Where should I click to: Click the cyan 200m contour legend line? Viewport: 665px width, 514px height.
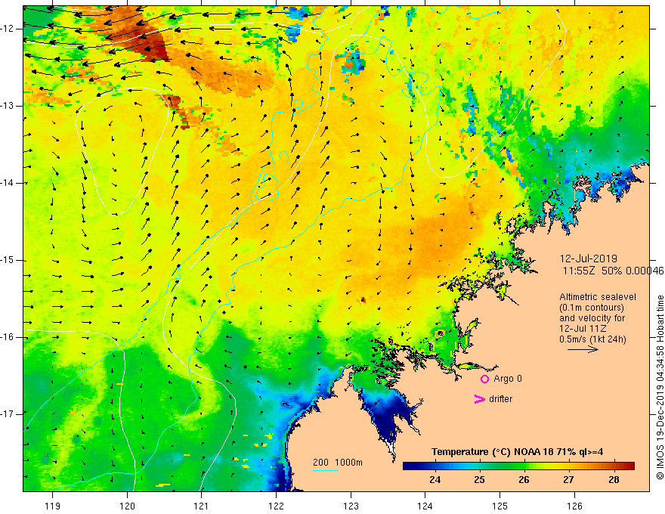(x=325, y=470)
